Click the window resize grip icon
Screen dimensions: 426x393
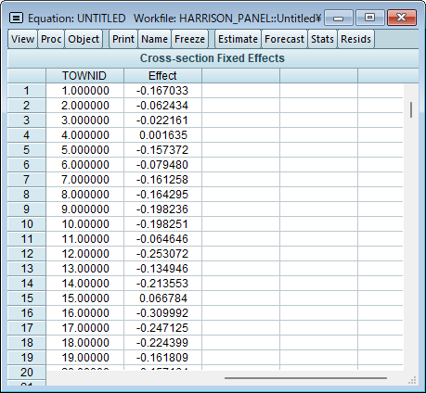click(412, 380)
